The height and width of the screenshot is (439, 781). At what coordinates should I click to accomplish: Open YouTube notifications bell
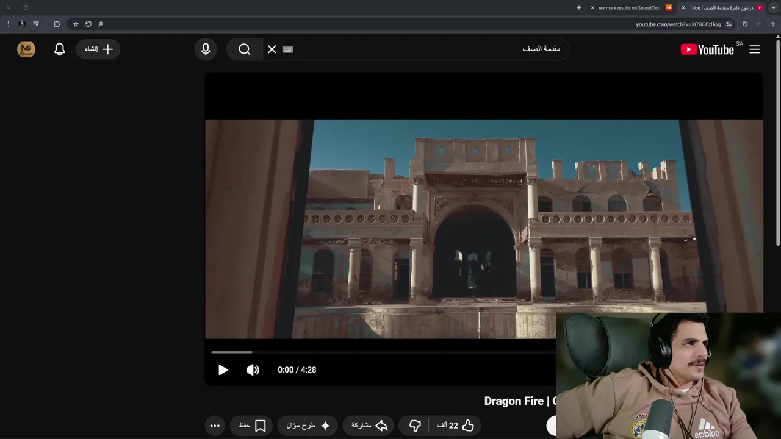[59, 49]
